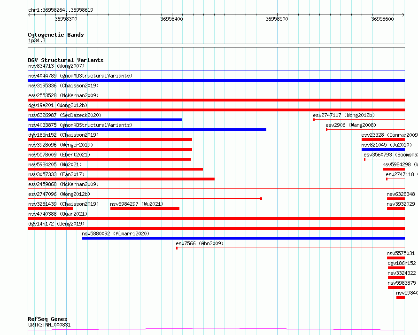Select nsv5984297 (Wu2021) red bar
Screen dimensions: 418x335
(x=145, y=209)
